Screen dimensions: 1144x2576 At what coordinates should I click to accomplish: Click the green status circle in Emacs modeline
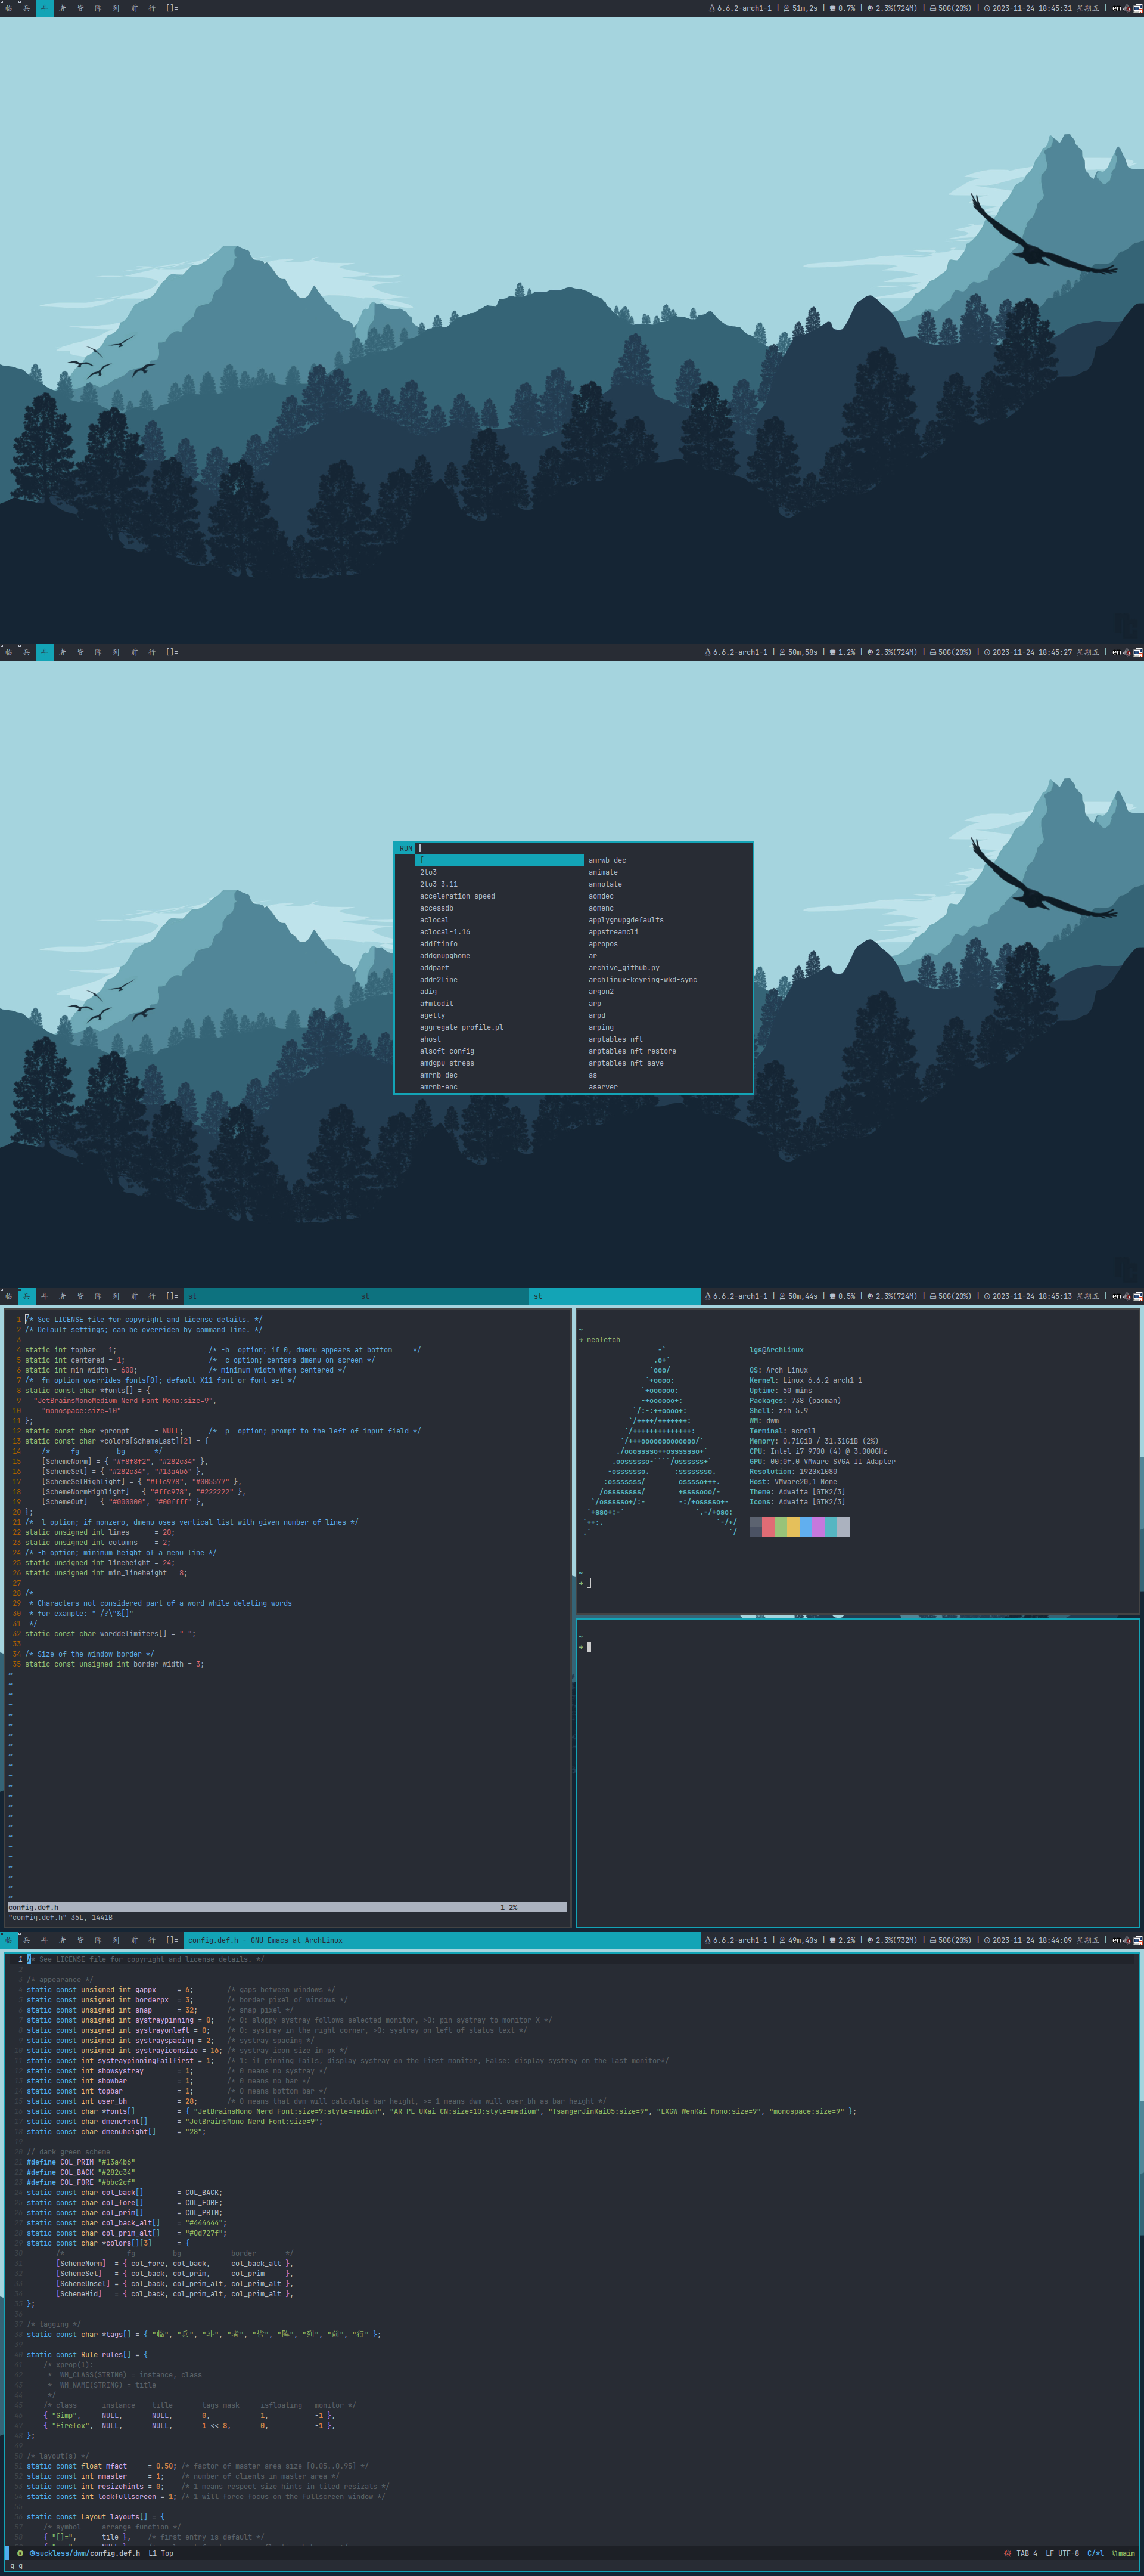pos(20,2553)
